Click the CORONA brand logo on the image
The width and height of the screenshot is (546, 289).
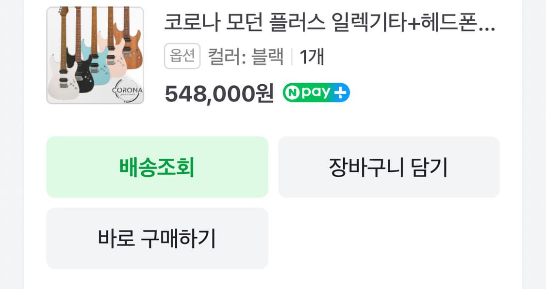click(127, 90)
